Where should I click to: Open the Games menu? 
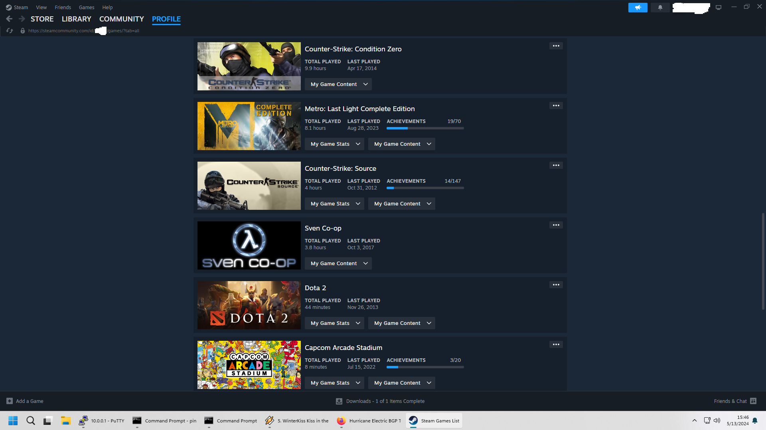coord(87,7)
